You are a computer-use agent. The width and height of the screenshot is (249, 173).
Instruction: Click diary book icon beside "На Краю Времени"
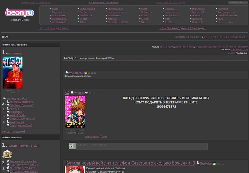[8, 105]
